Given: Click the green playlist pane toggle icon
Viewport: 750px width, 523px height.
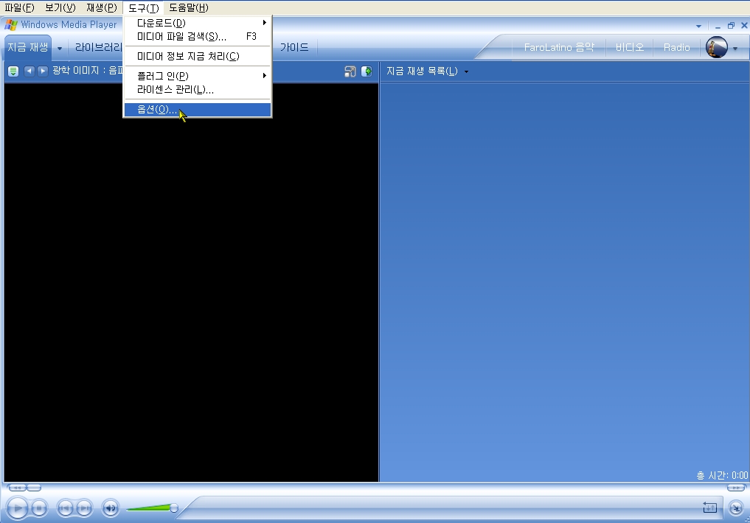Looking at the screenshot, I should pos(367,71).
